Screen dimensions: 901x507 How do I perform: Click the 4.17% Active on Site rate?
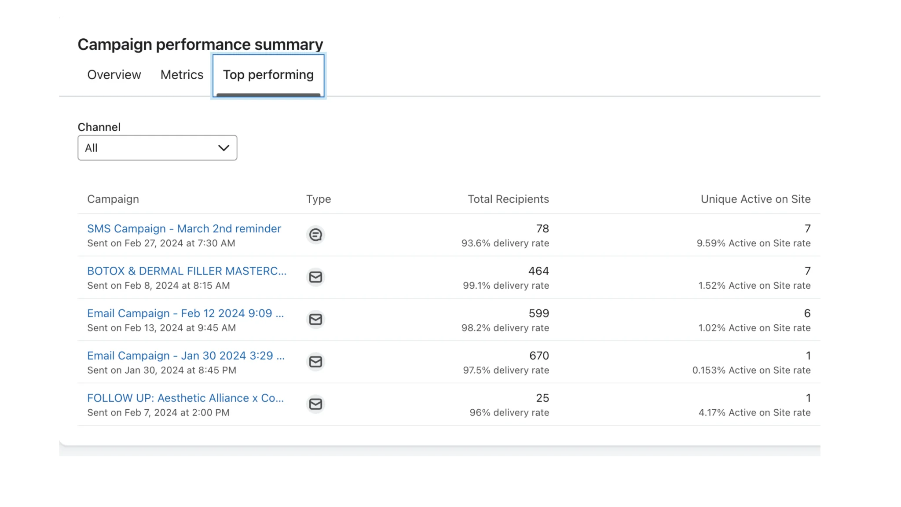(754, 412)
